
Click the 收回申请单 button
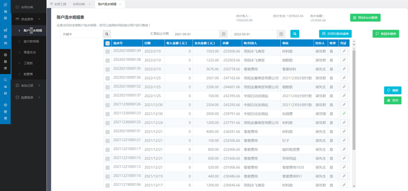(386, 34)
